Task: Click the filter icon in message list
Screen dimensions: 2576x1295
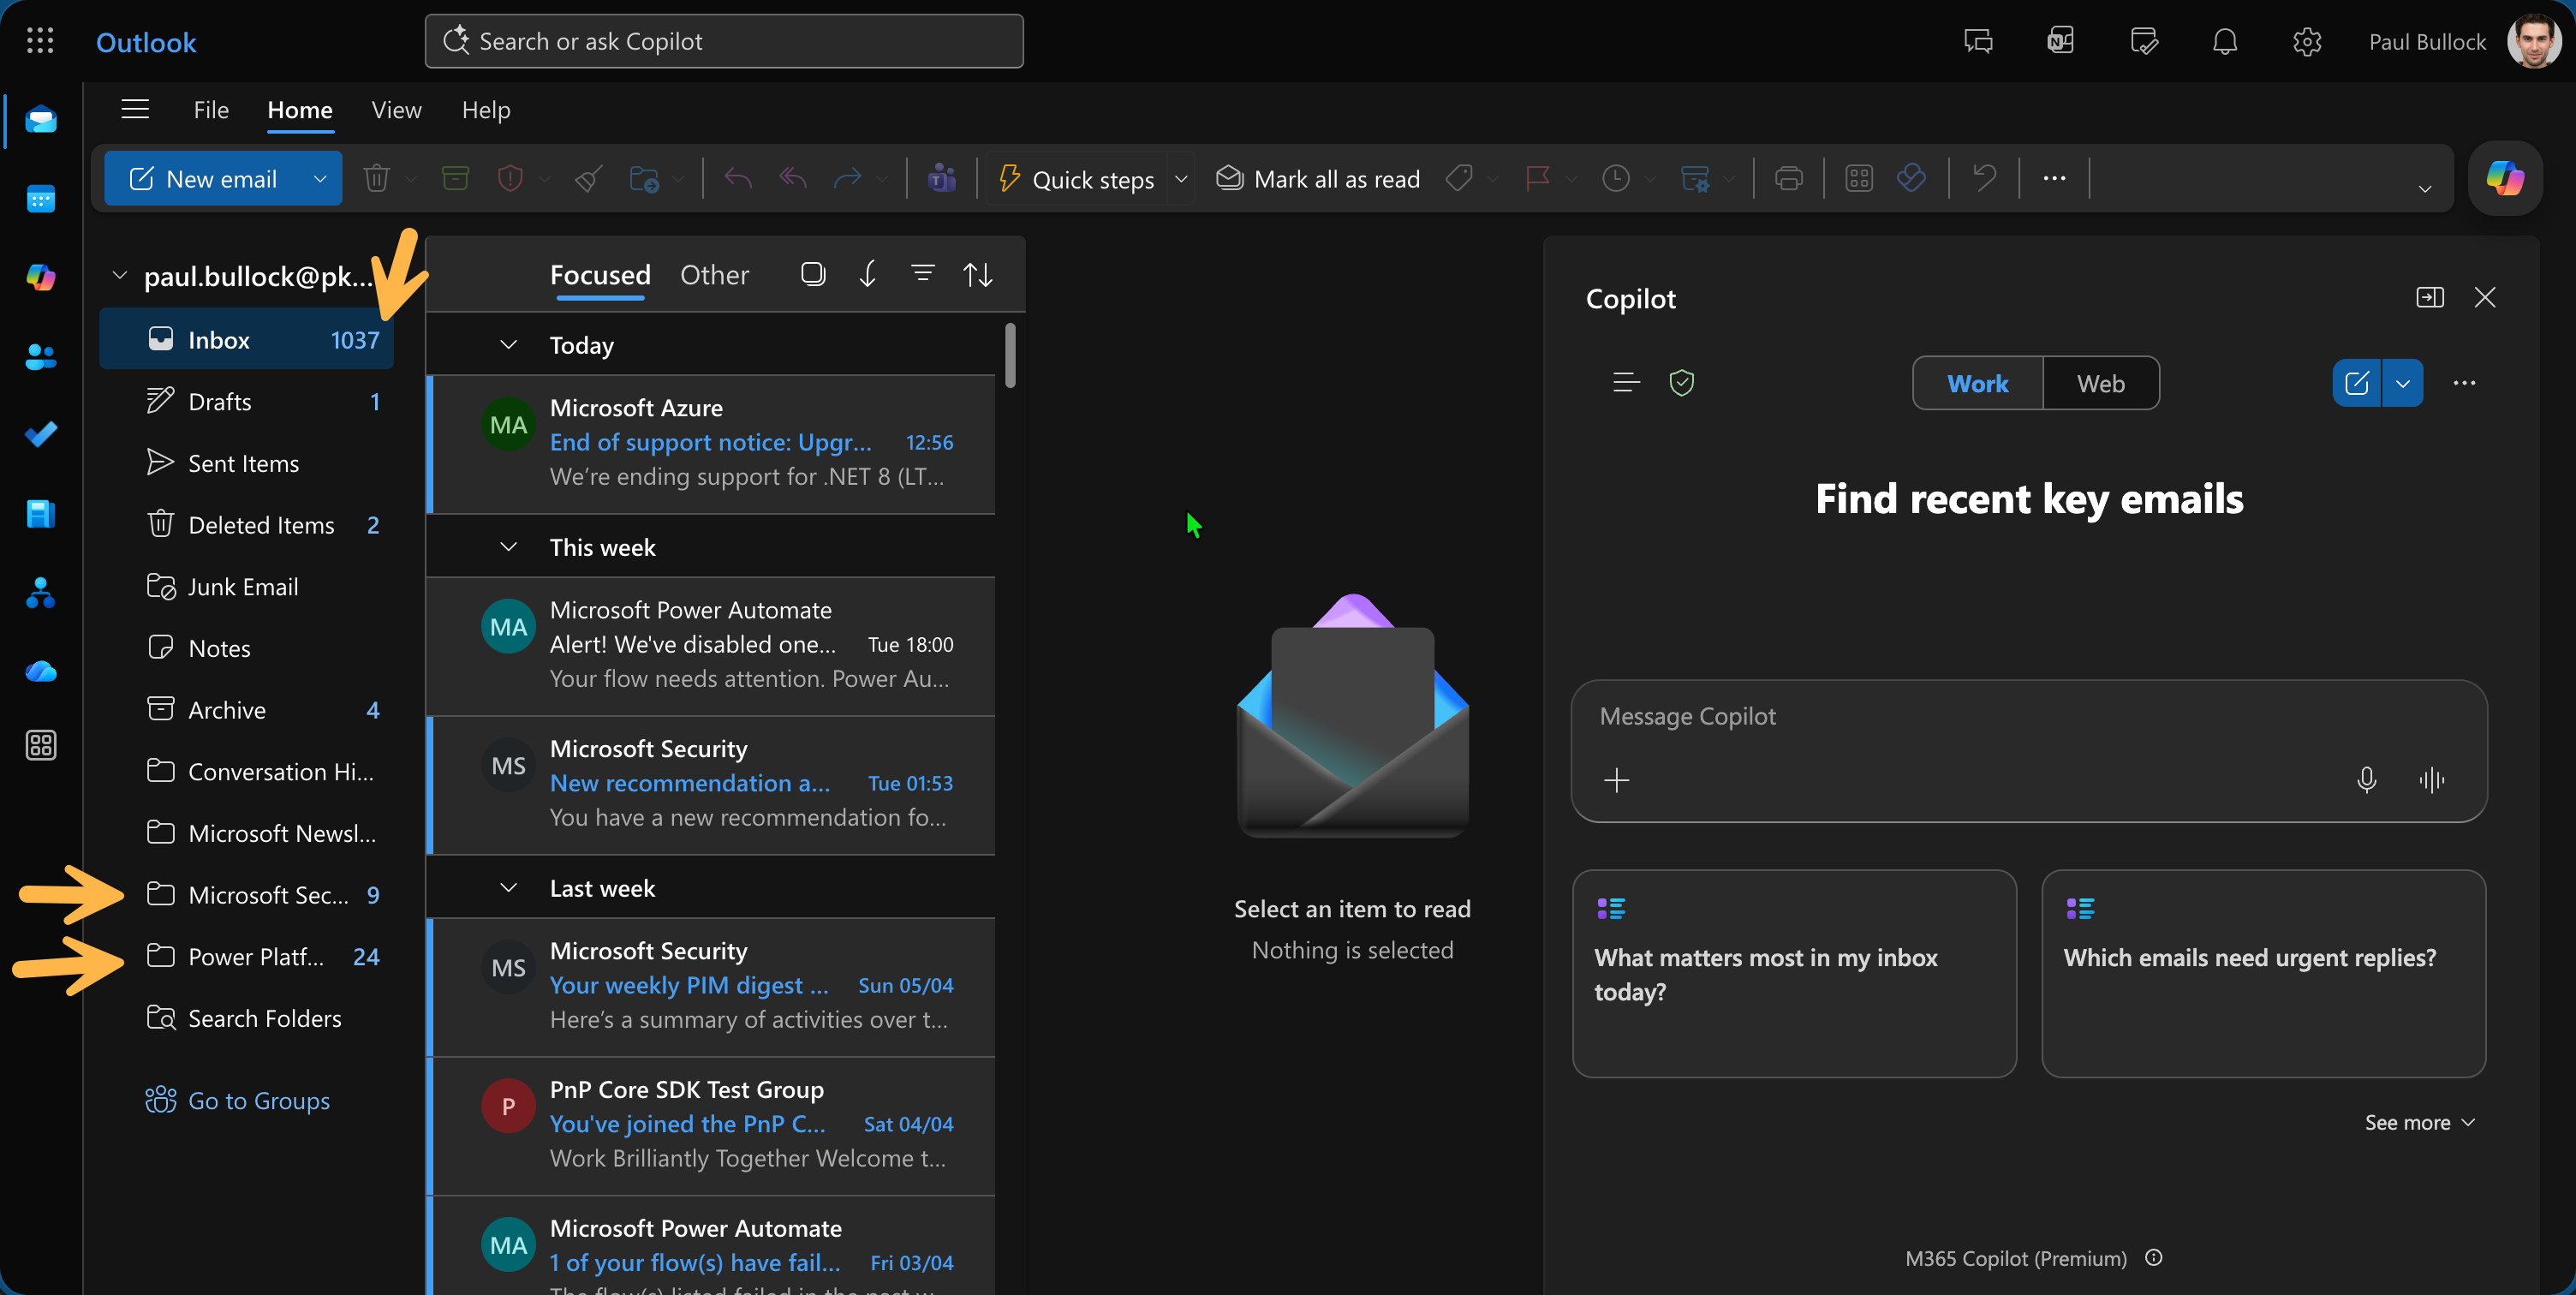Action: tap(922, 274)
